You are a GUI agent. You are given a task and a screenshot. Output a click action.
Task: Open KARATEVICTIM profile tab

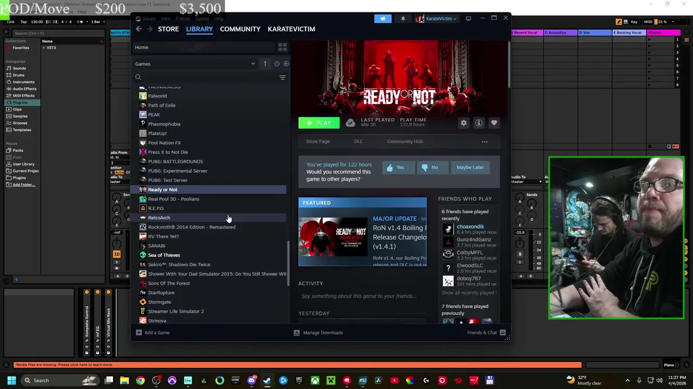tap(291, 29)
